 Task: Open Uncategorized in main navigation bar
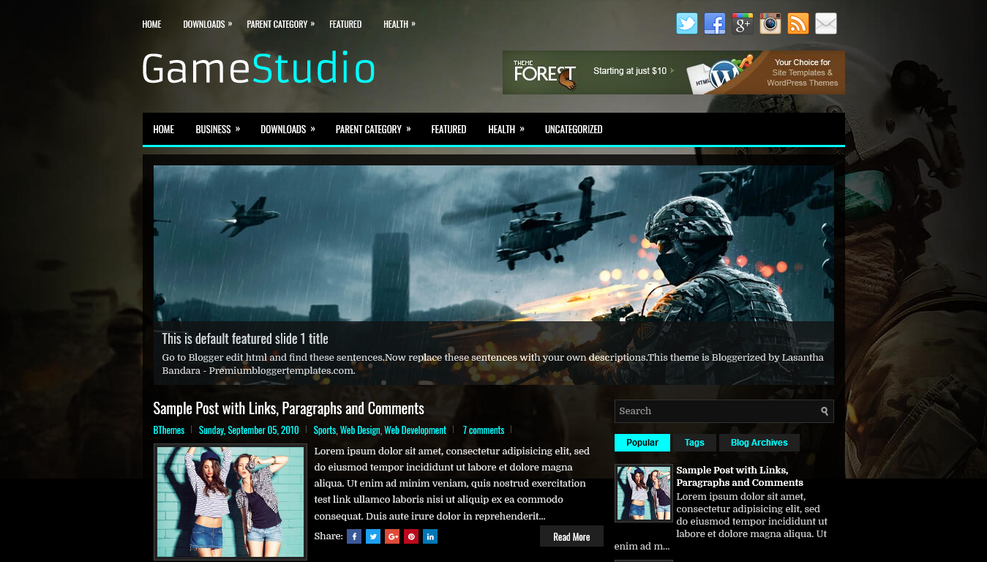[x=574, y=130]
